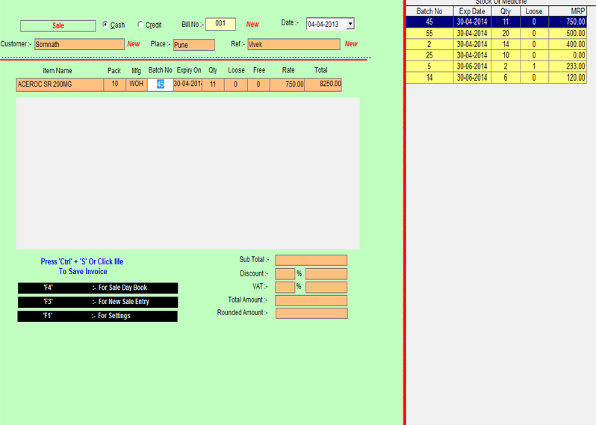Click the Sub Total field
The width and height of the screenshot is (596, 425).
pyautogui.click(x=311, y=260)
